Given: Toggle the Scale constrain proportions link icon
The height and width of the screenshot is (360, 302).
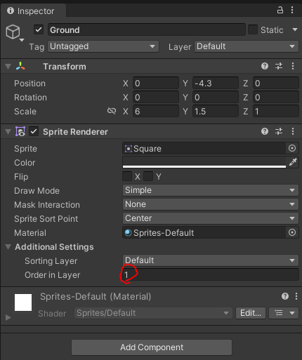Looking at the screenshot, I should click(x=112, y=111).
